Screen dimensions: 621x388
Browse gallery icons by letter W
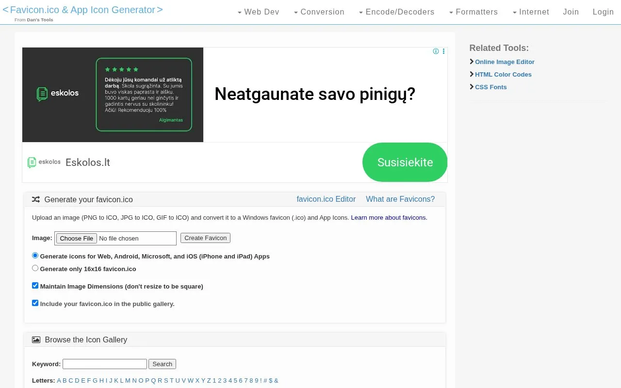[191, 381]
